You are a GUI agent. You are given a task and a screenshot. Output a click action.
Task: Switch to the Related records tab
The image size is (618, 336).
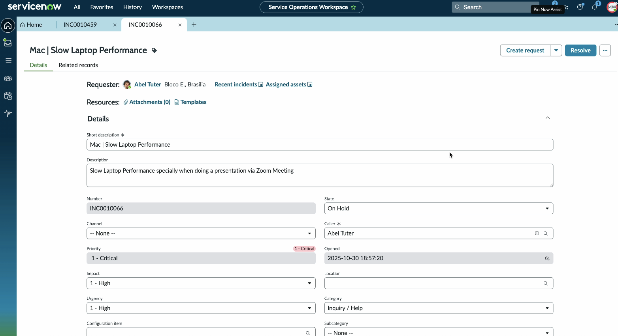tap(78, 65)
